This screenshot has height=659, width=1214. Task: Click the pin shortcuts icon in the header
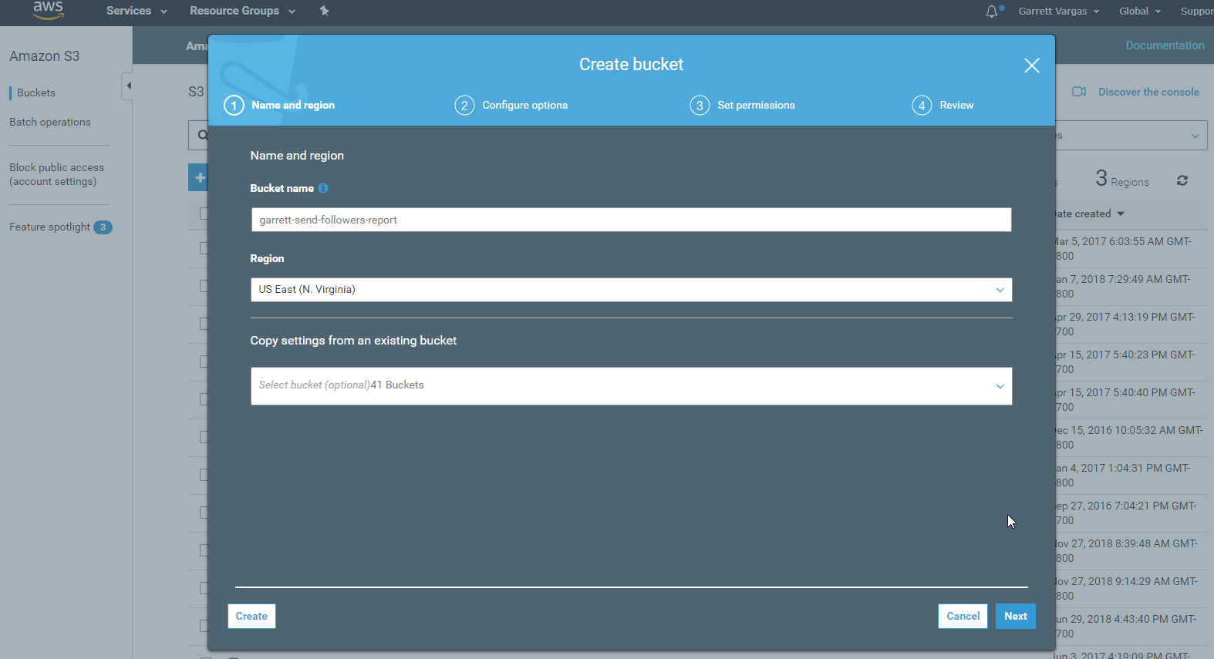point(324,11)
